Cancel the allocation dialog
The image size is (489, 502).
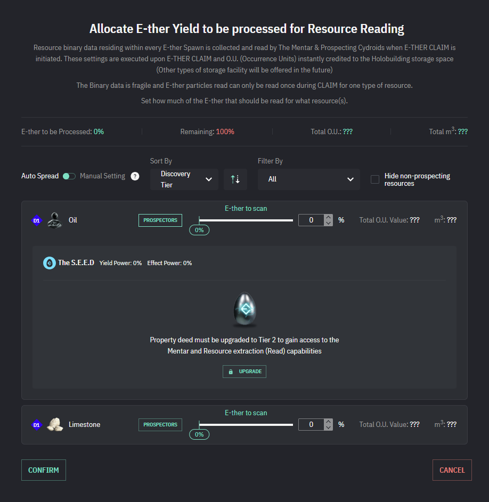pos(452,470)
